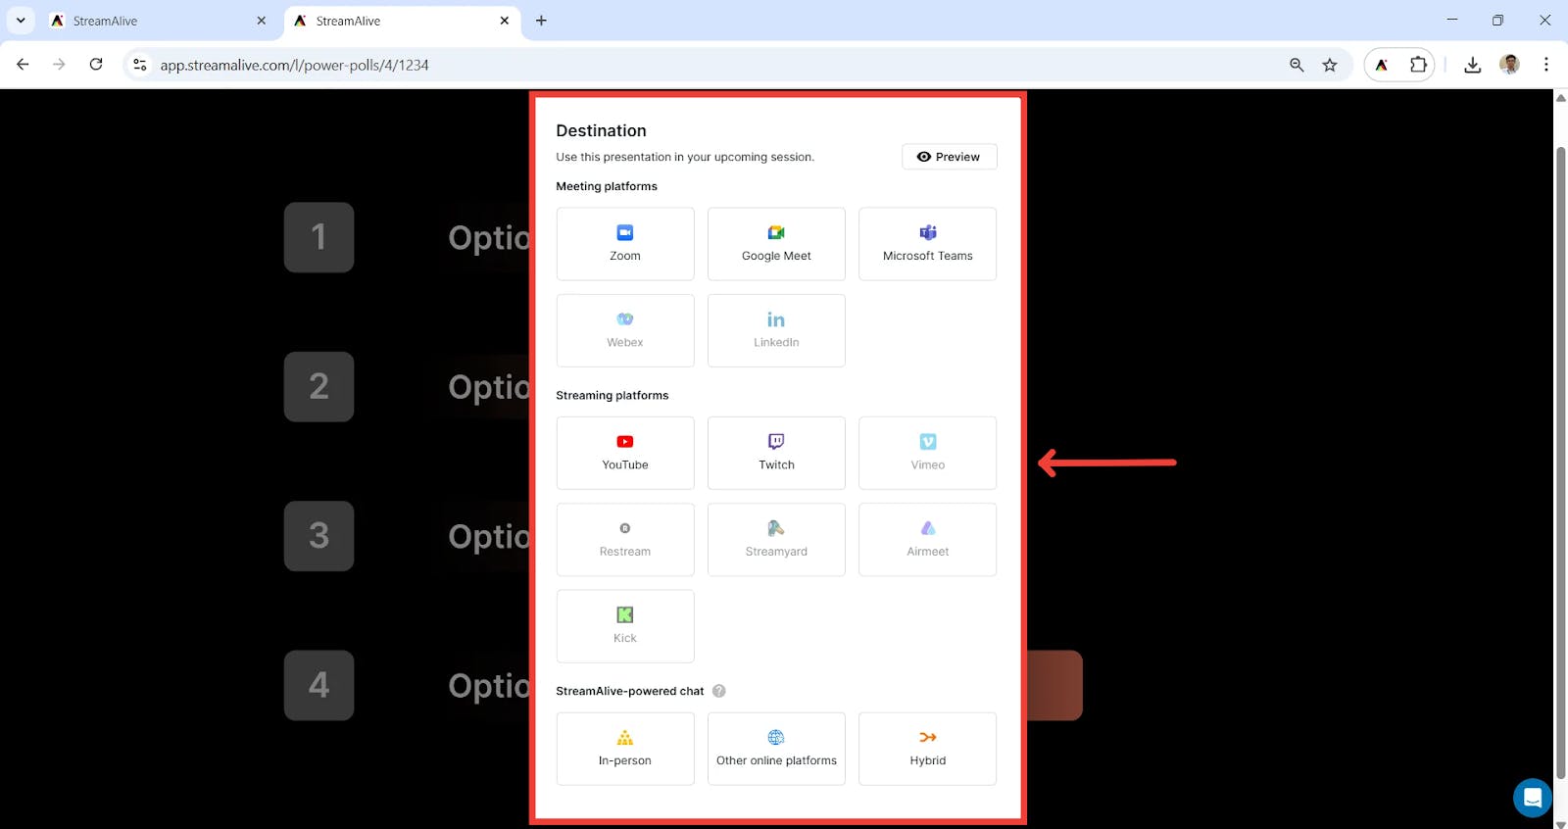The height and width of the screenshot is (829, 1568).
Task: Click poll option number 4 tile
Action: coord(318,686)
